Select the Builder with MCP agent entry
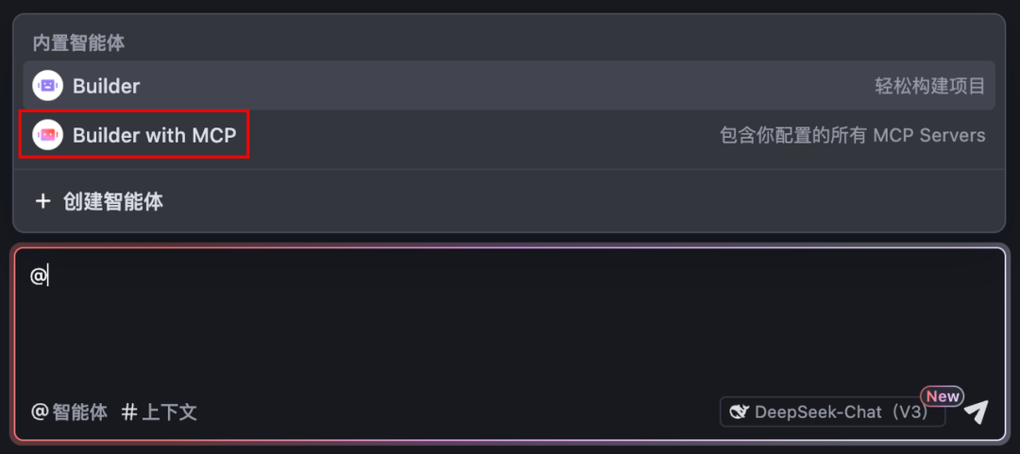Screen dimensions: 1020x454 click(509, 135)
